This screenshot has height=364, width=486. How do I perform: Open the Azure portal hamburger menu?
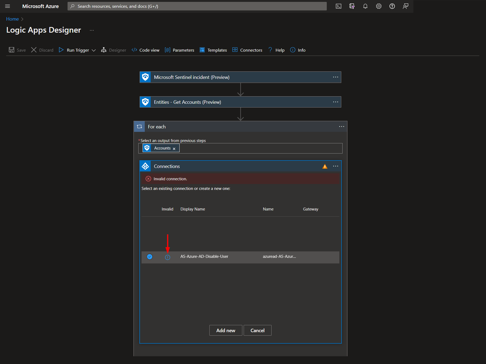tap(8, 6)
